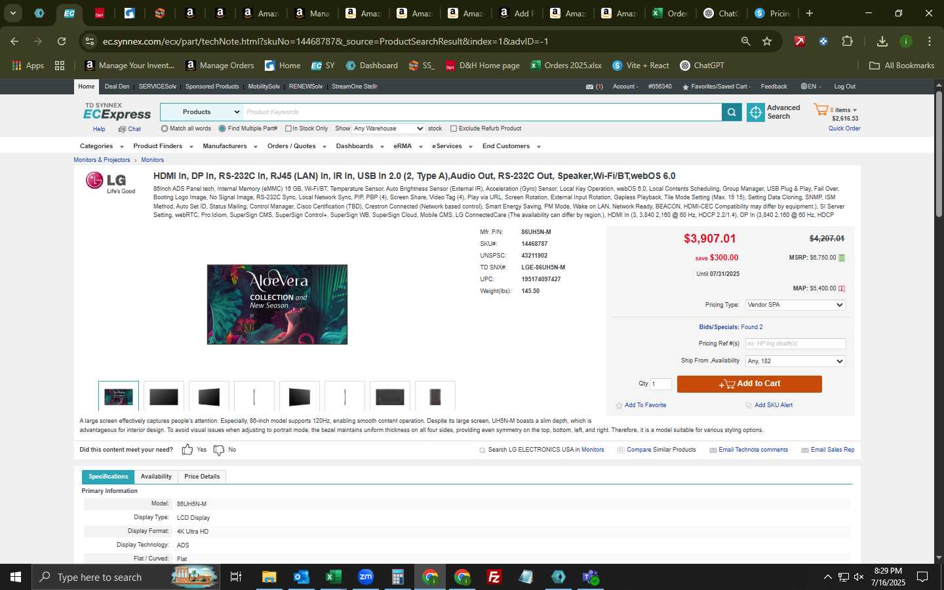Image resolution: width=944 pixels, height=590 pixels.
Task: Click the Quick Order link
Action: [844, 128]
